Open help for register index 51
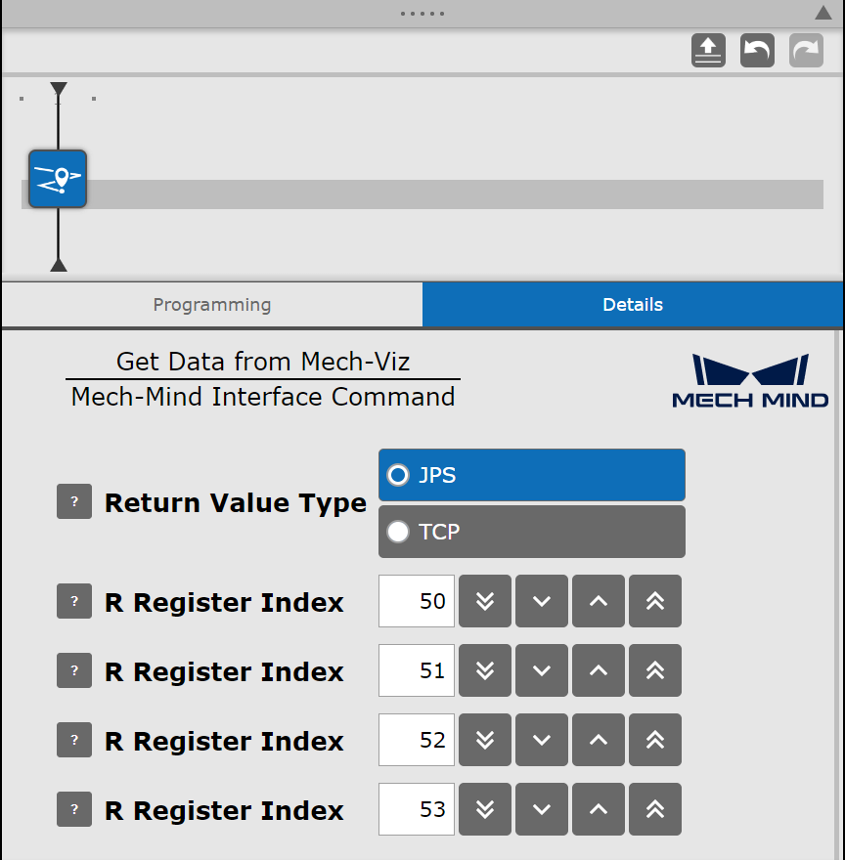 click(74, 670)
